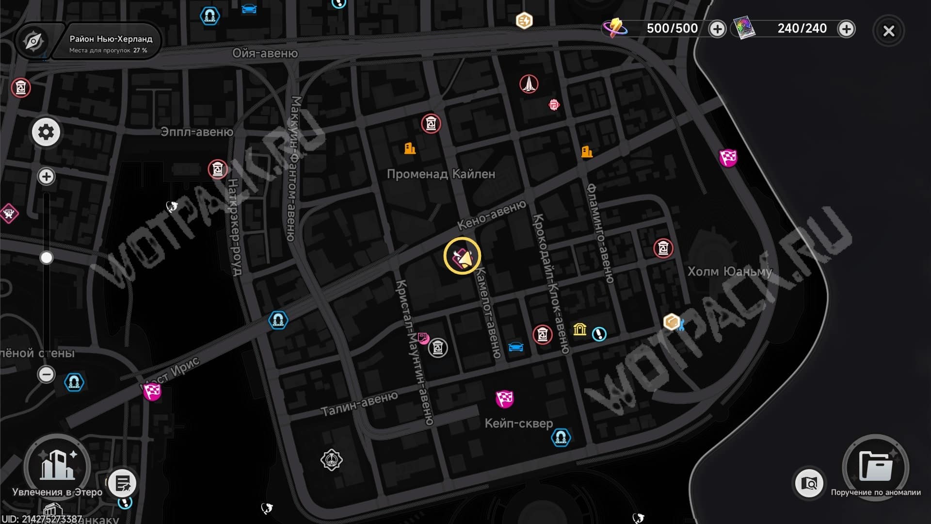Select the golden package marker near Холм Юаньму

[672, 322]
